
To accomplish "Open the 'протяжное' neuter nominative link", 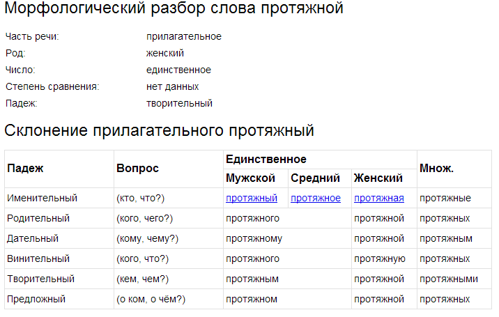I will coord(316,198).
